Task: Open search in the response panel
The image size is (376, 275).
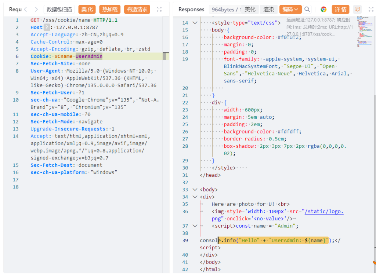Action: click(307, 10)
